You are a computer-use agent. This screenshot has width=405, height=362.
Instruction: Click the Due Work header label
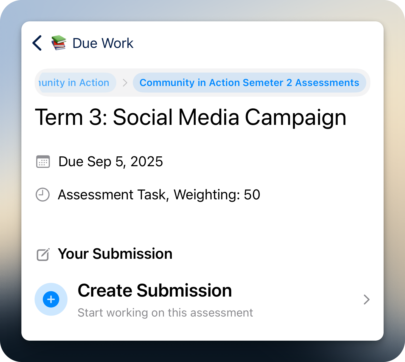(x=103, y=43)
